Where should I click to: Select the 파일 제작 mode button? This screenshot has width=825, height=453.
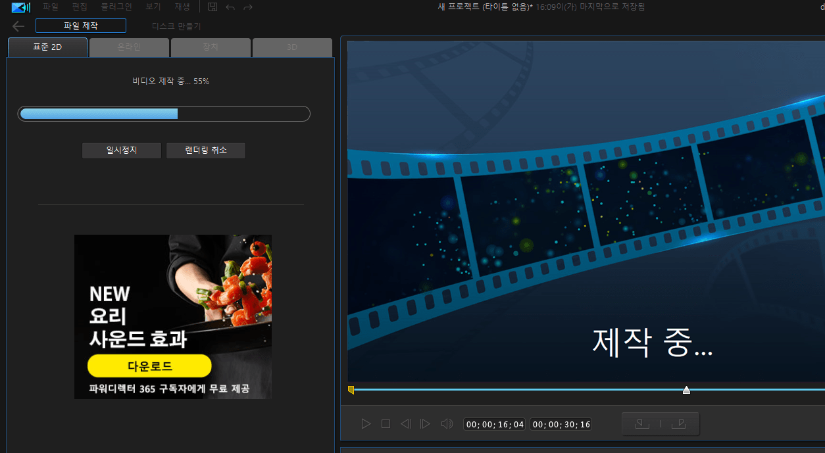81,26
